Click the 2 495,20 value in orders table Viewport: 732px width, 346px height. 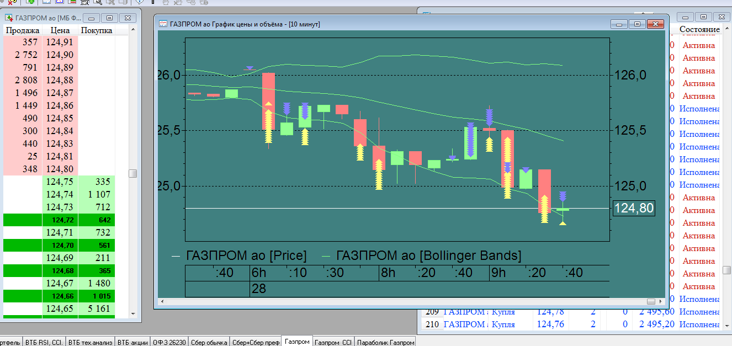(x=657, y=324)
